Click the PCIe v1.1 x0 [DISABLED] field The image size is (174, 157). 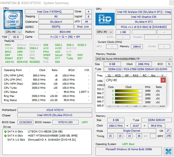pos(144,27)
